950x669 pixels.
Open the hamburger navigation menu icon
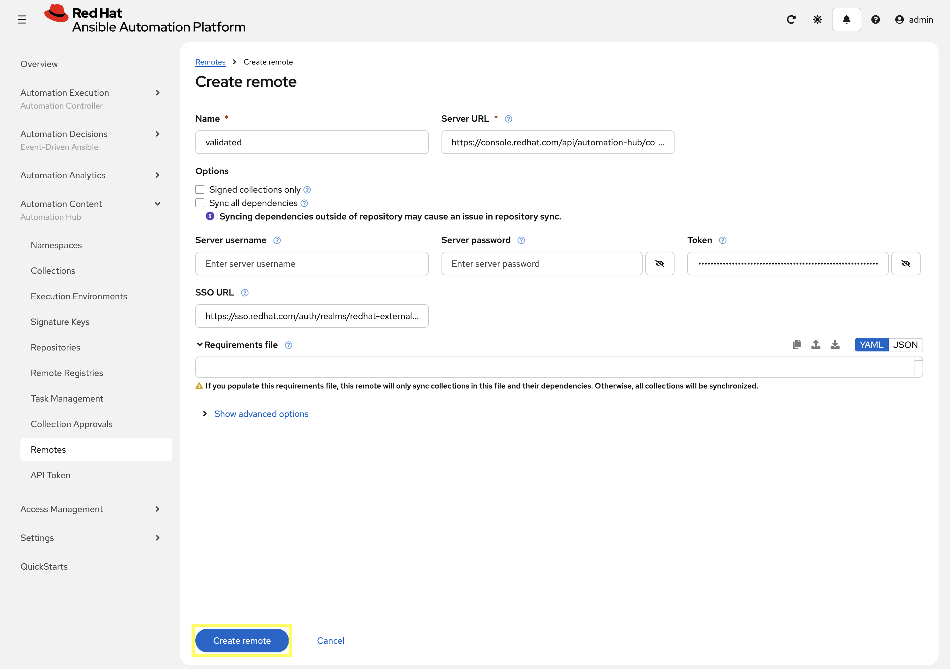[x=22, y=19]
